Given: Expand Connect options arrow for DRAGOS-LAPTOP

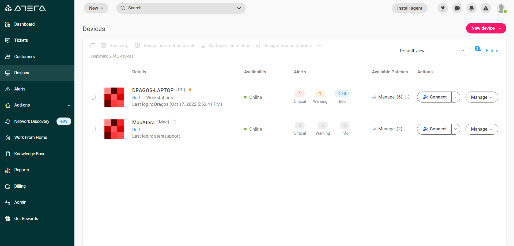Looking at the screenshot, I should [456, 97].
